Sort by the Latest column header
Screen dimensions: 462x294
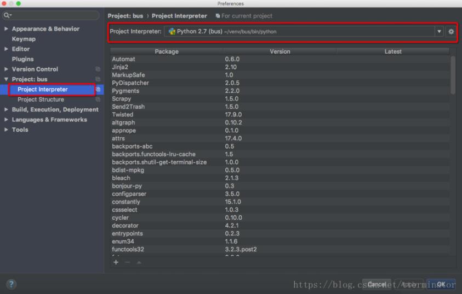(393, 51)
